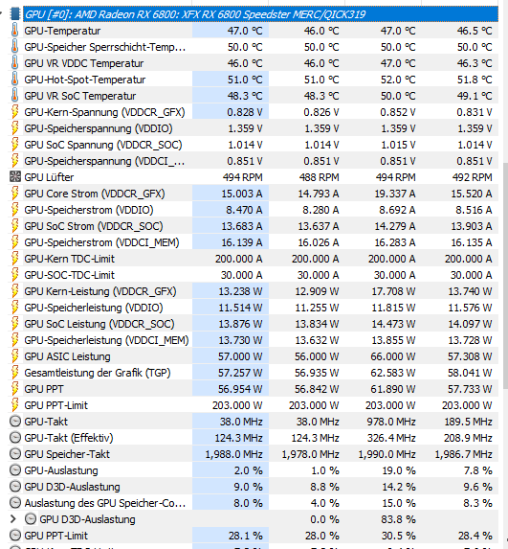Click GPU-Speicherstrom (VDDIO) minimum 8.280 A
Screen dimensions: 508x549
click(x=320, y=210)
